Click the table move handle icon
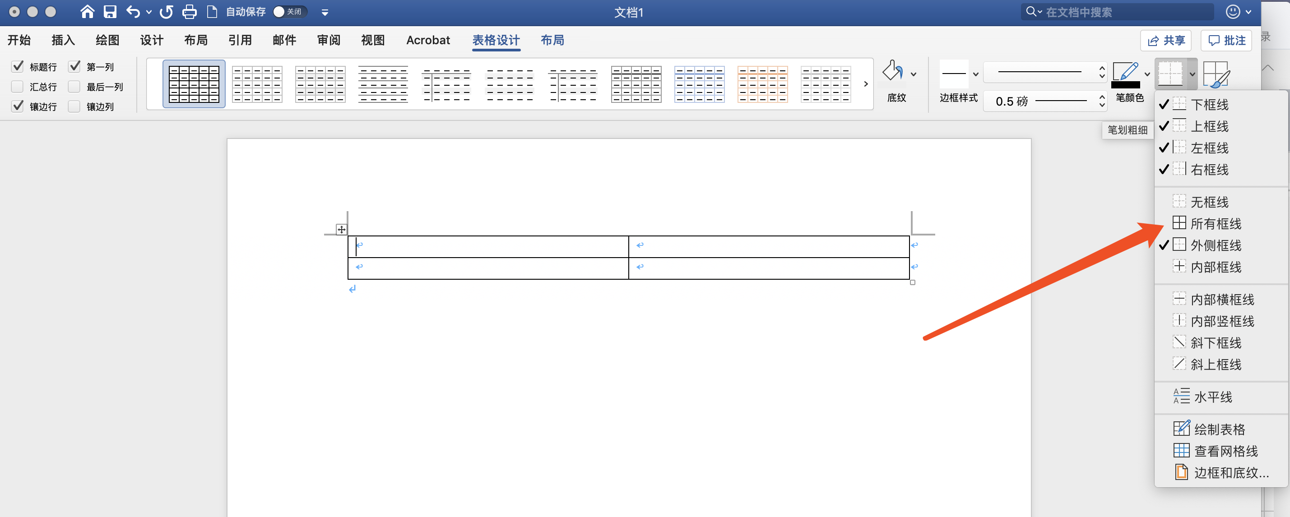 (341, 230)
